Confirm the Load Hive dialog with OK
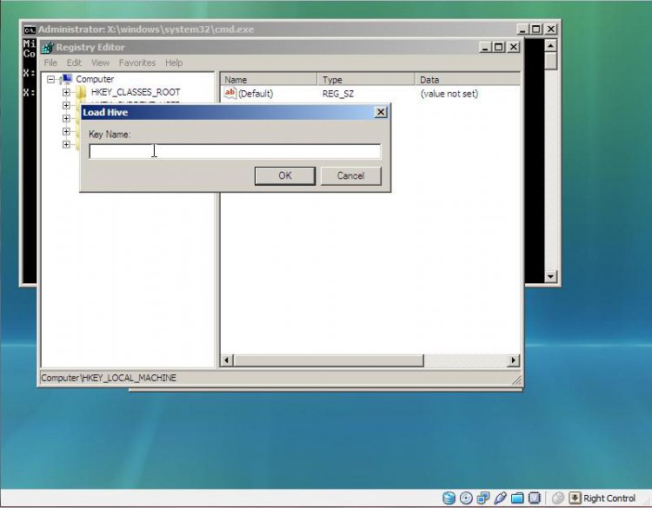This screenshot has height=508, width=652. coord(285,175)
